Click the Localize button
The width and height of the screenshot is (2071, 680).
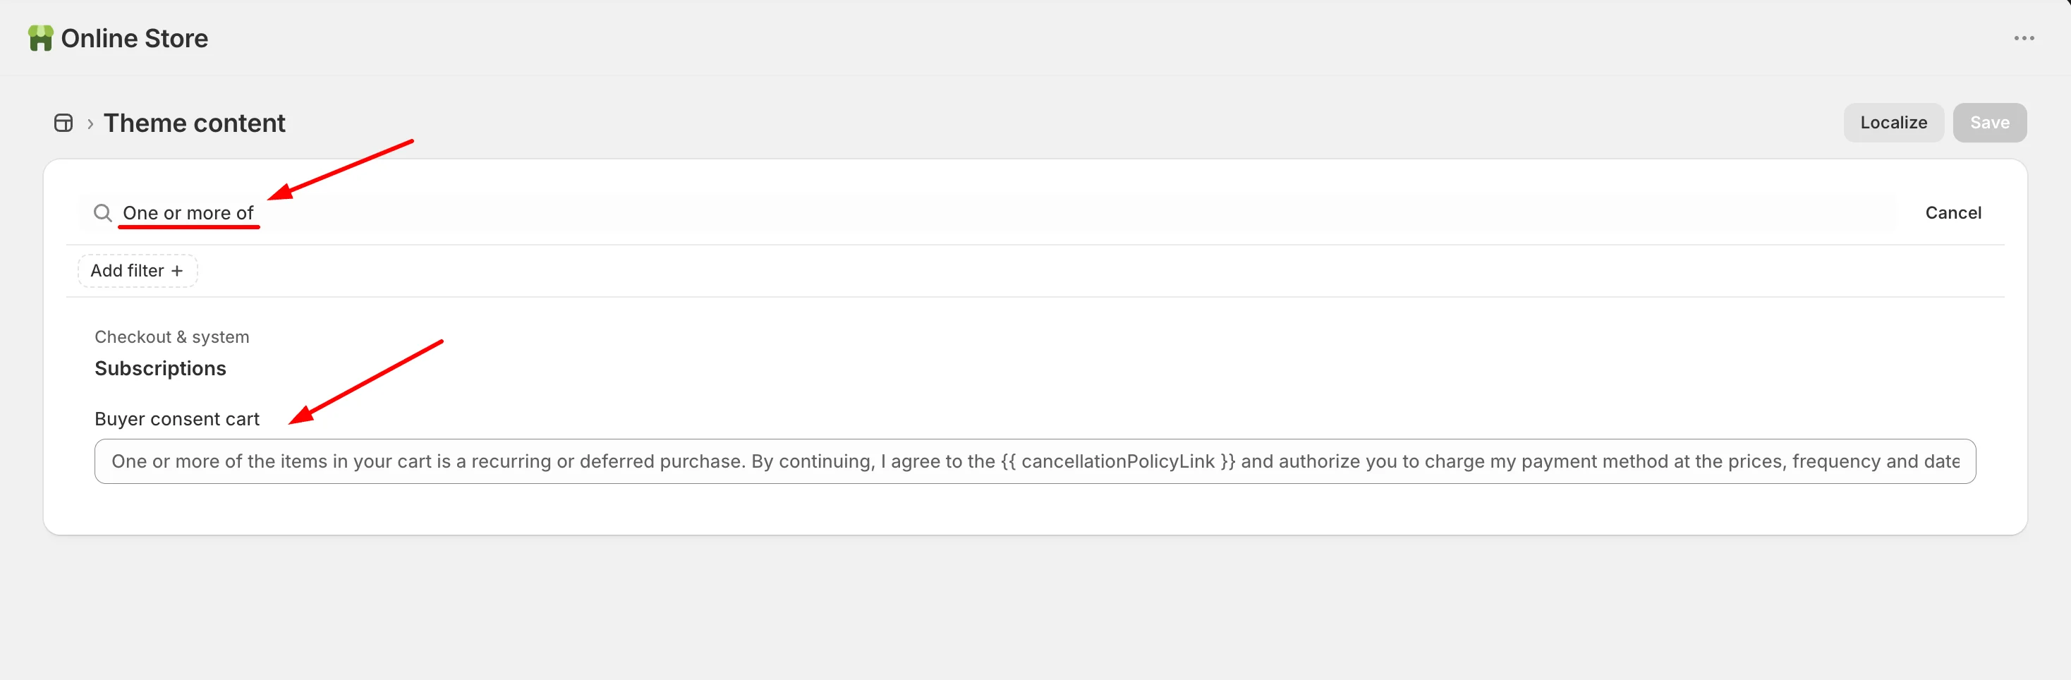(x=1893, y=122)
